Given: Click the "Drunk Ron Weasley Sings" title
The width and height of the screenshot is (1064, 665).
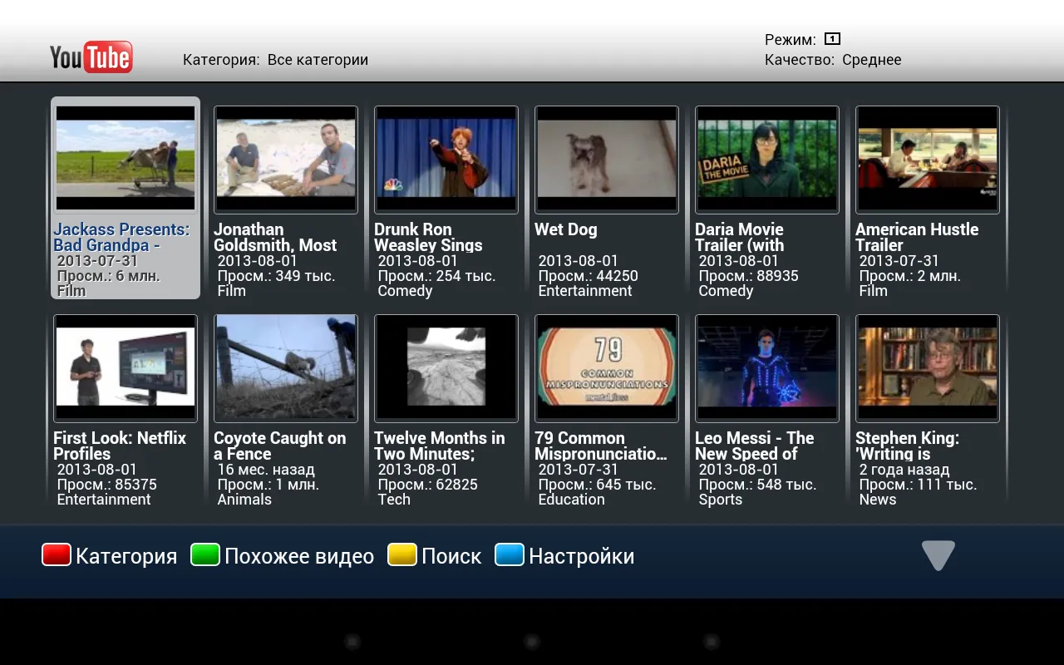Looking at the screenshot, I should (428, 237).
